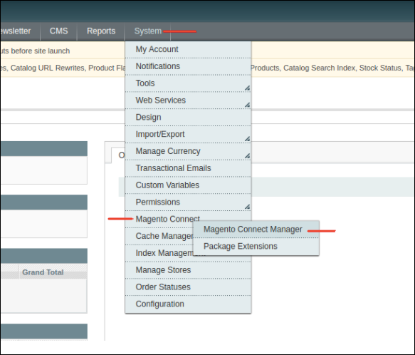Click the Web Services menu entry
Viewport: 415px width, 355px height.
(188, 101)
